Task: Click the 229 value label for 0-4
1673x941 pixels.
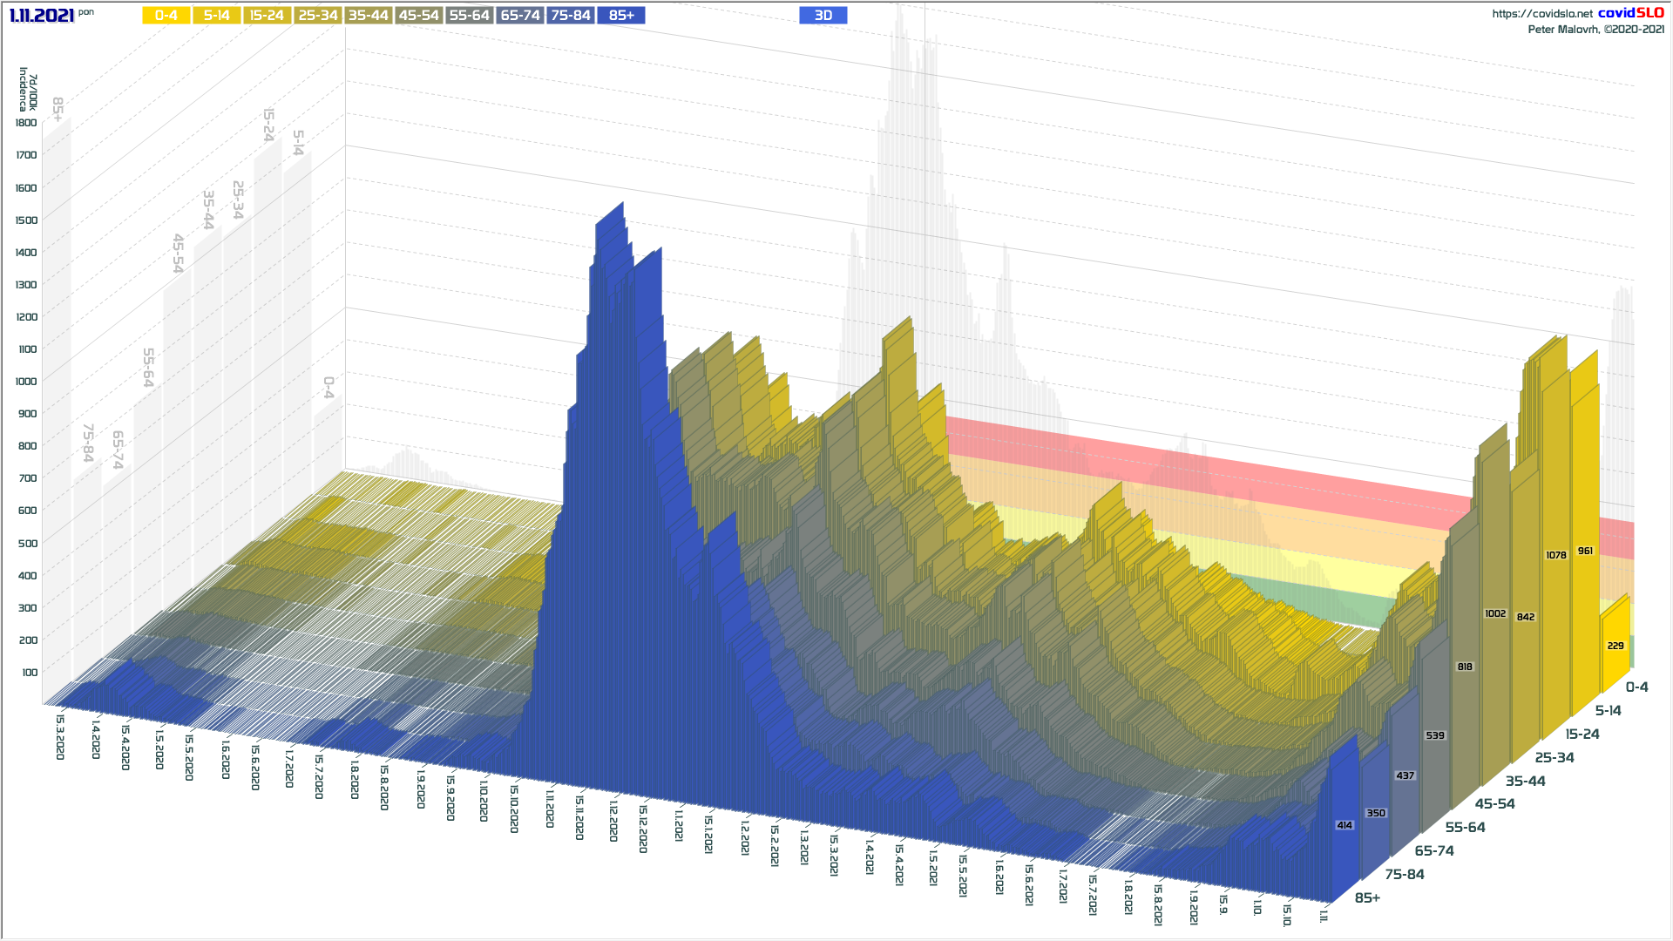Action: pos(1615,646)
